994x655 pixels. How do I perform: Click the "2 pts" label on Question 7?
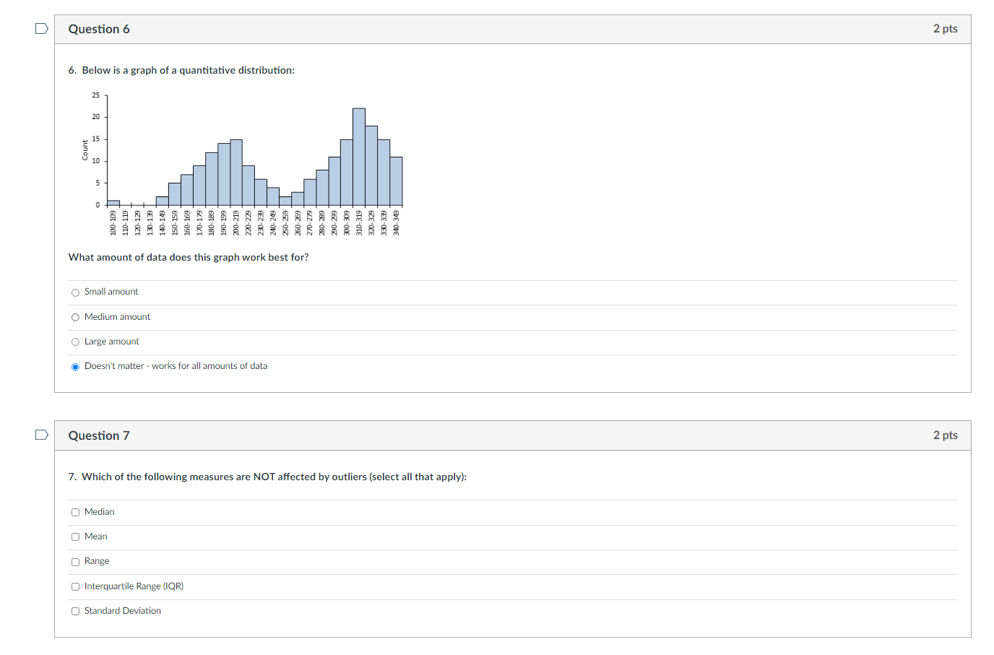tap(945, 435)
